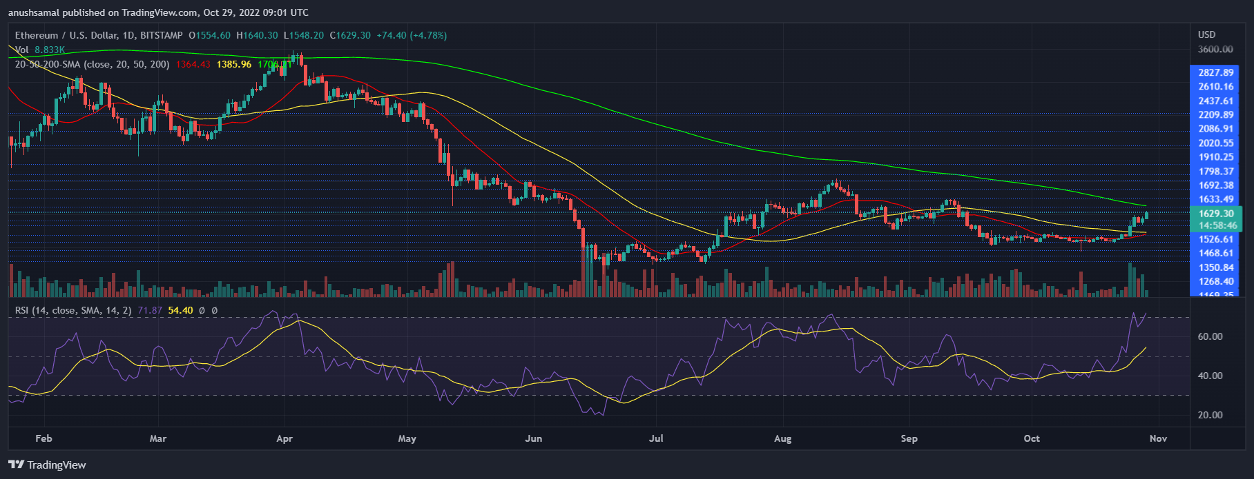
Task: Click the closing price C1629.30 in header
Action: tap(349, 35)
